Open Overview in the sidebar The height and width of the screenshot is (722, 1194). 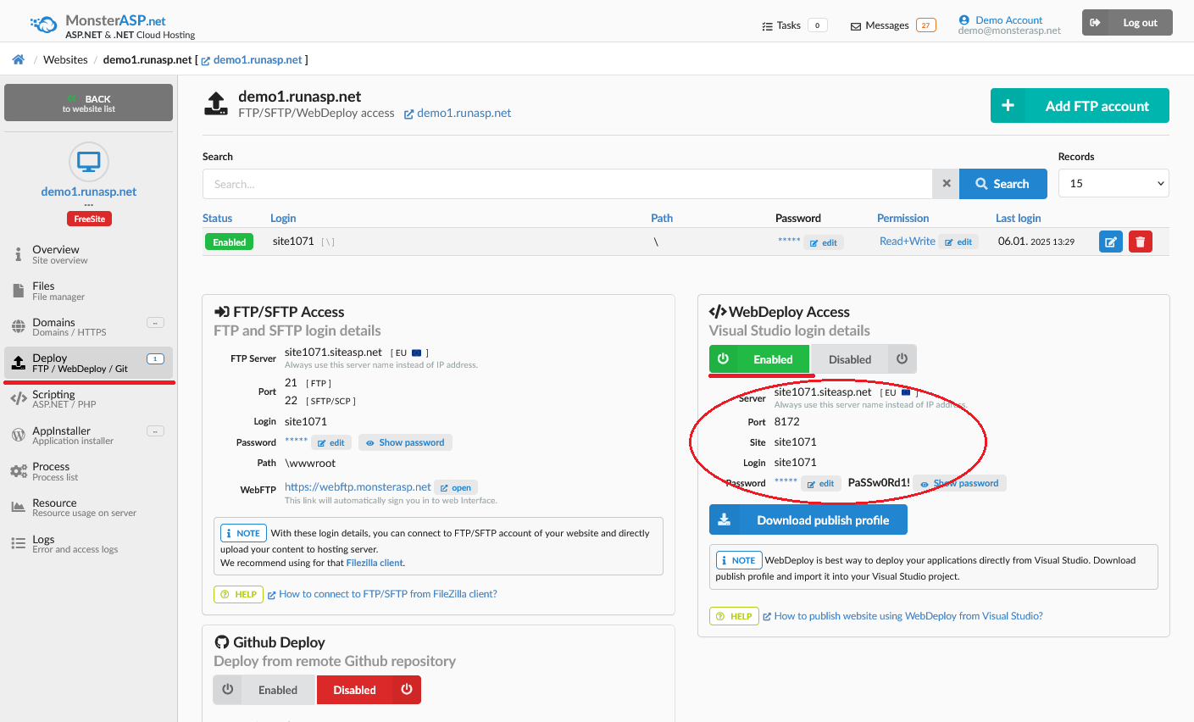pyautogui.click(x=88, y=254)
